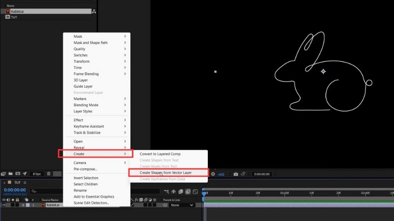Delete selected item with trash icon
Image resolution: width=394 pixels, height=221 pixels.
(x=49, y=174)
